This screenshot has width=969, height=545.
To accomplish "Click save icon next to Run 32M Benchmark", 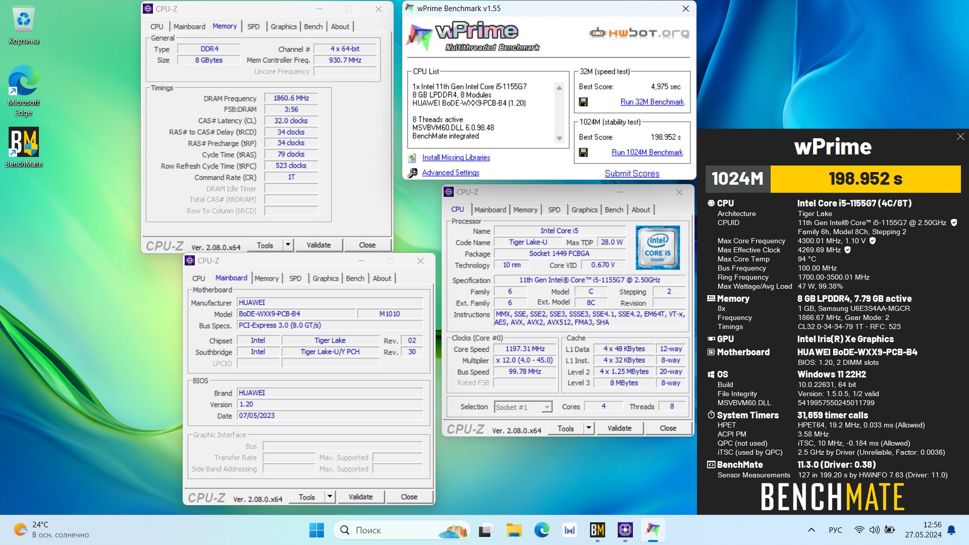I will click(583, 102).
